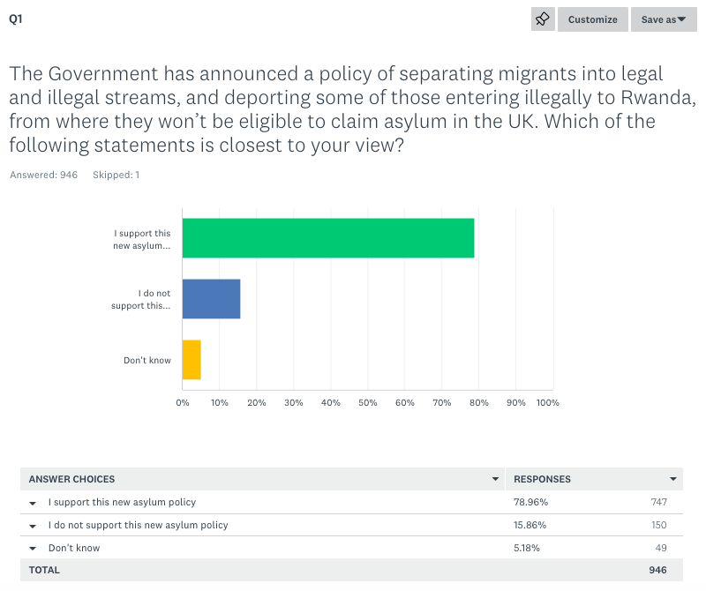Click the 'Don't know' chart axis label
The height and width of the screenshot is (591, 706).
(147, 360)
